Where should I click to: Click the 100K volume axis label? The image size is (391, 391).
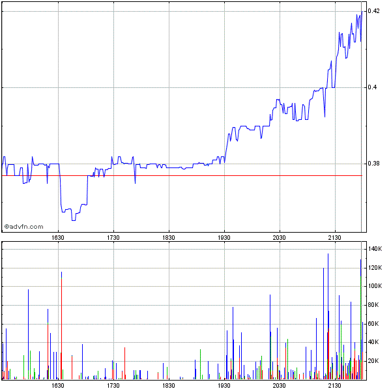[375, 286]
